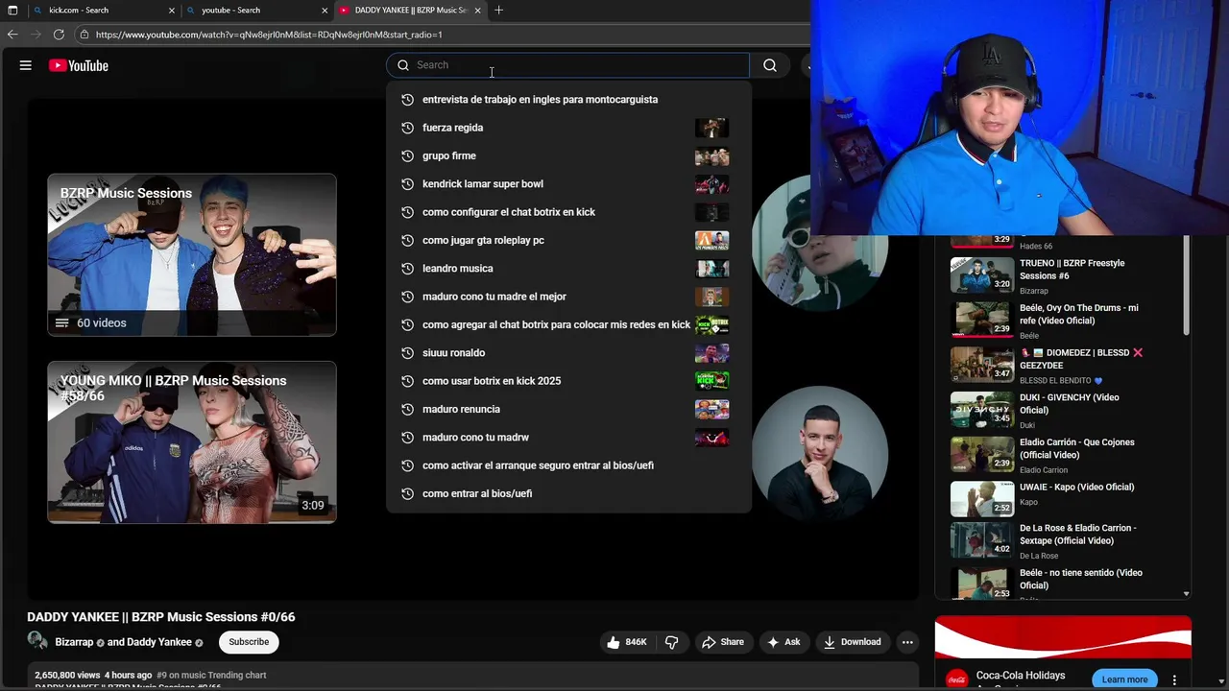This screenshot has width=1229, height=691.
Task: Open the browser tab list button
Action: point(12,11)
